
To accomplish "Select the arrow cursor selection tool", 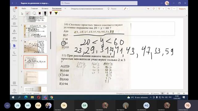I will click(22, 14).
